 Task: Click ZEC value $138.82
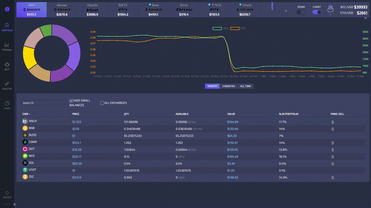(x=233, y=177)
